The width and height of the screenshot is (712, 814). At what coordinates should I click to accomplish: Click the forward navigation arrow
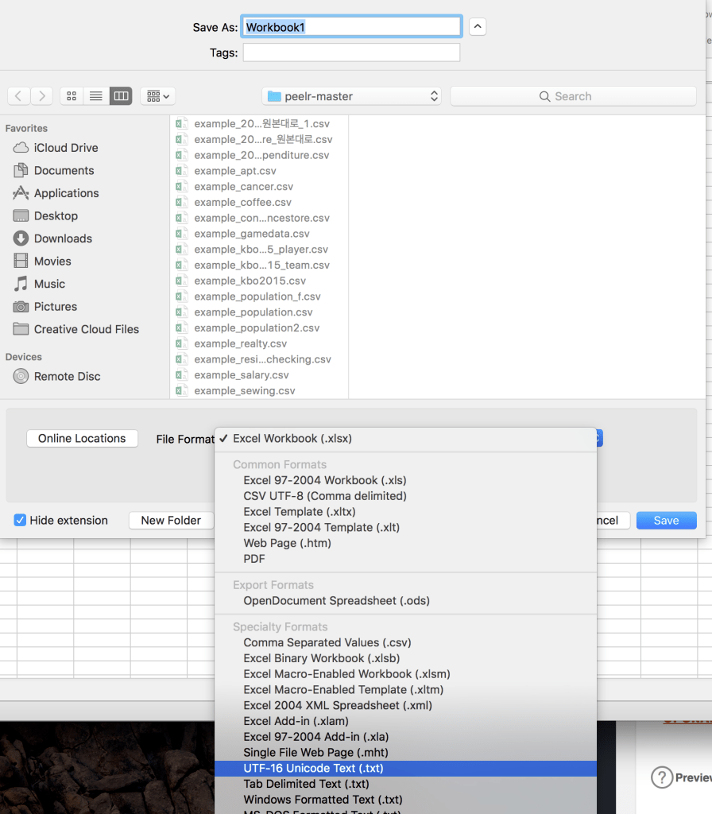pos(41,96)
